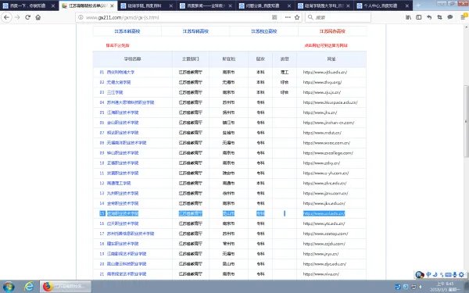Click the IME microphone voice input icon
This screenshot has width=469, height=293.
tap(455, 274)
